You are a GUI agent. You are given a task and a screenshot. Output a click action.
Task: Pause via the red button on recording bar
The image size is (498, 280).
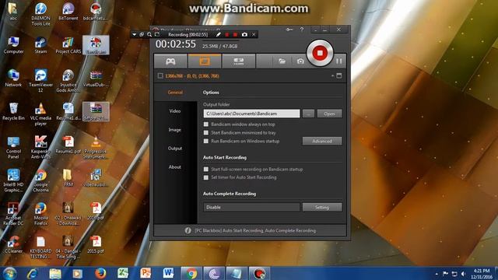pyautogui.click(x=227, y=34)
